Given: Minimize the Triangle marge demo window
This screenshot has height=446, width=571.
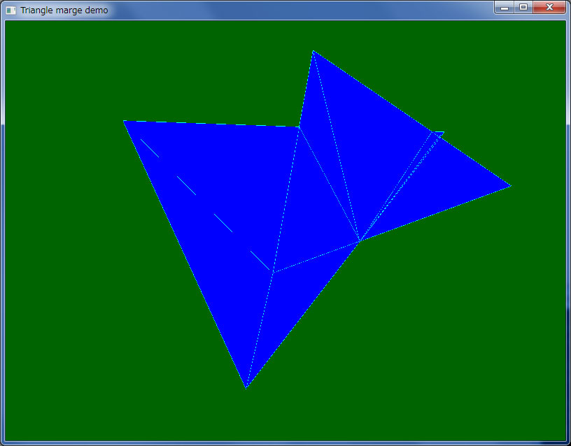Looking at the screenshot, I should (505, 8).
